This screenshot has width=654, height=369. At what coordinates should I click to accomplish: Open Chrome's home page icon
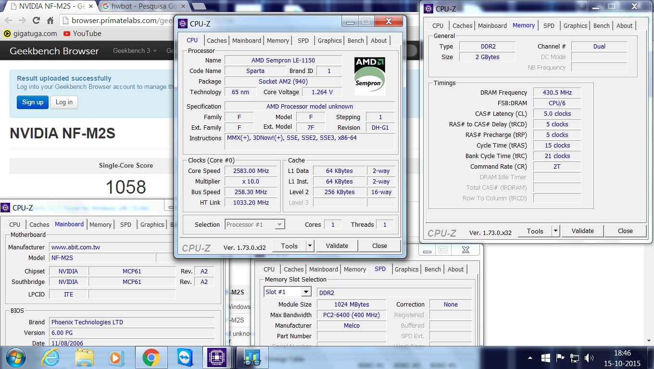(50, 21)
